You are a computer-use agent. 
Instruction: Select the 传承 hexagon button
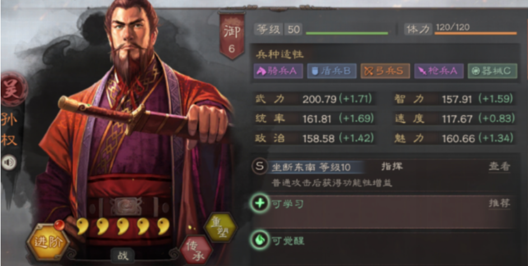coord(197,251)
